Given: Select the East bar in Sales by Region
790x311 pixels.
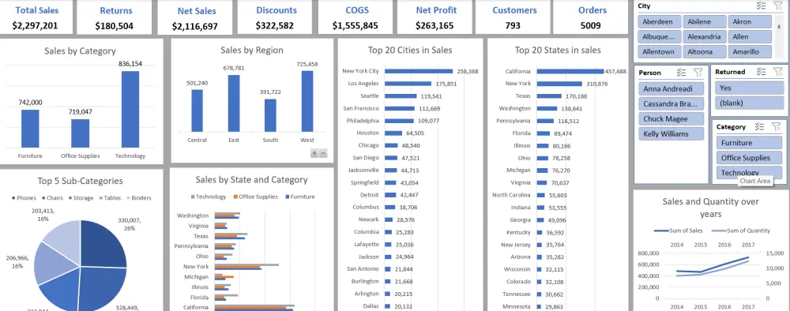Looking at the screenshot, I should point(234,103).
